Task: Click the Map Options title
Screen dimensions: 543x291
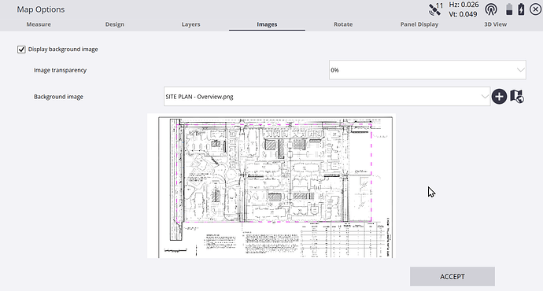Action: [x=40, y=9]
